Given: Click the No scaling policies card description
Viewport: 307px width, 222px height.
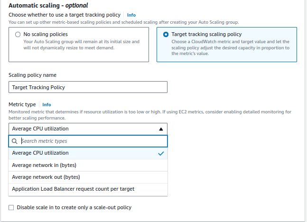Looking at the screenshot, I should [x=81, y=45].
